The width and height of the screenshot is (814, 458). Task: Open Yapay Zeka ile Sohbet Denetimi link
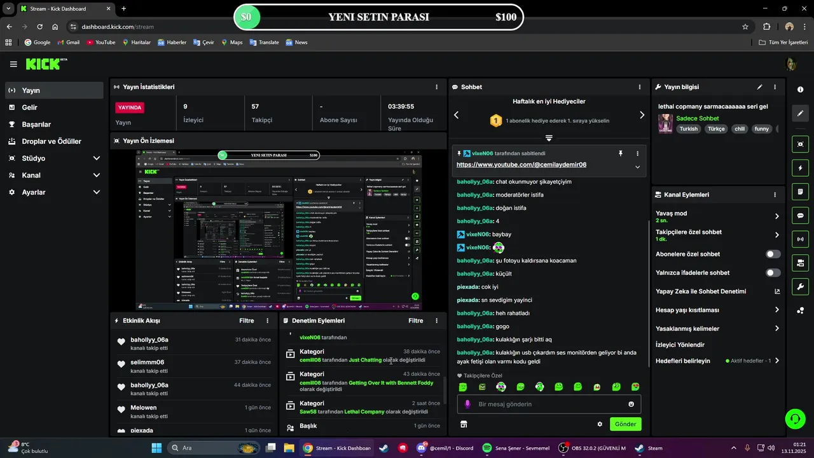[x=718, y=291]
